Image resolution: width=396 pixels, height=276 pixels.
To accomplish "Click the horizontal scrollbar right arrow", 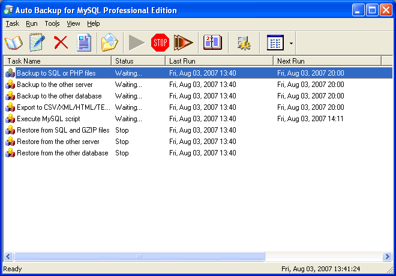I will (387, 257).
